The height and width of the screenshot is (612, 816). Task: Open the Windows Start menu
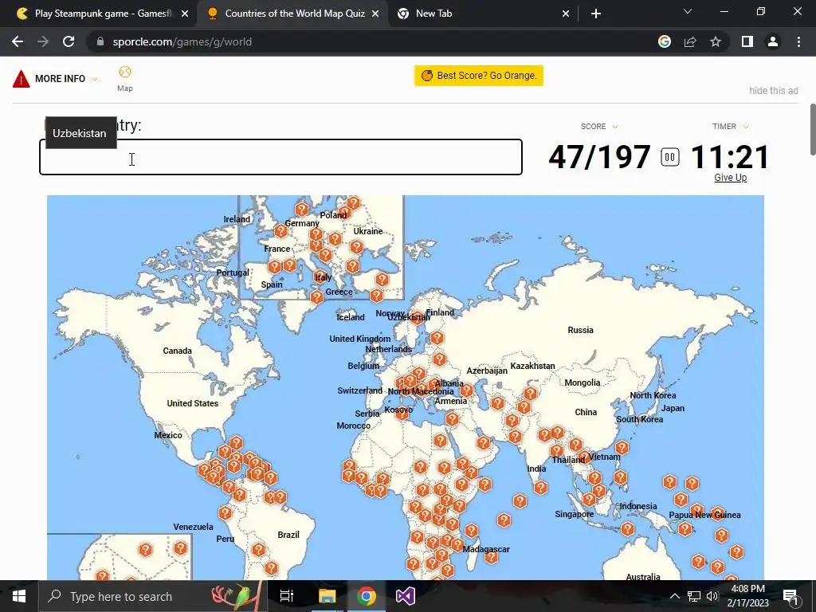click(x=19, y=596)
